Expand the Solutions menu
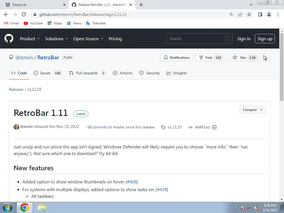284x213 pixels. [57, 39]
